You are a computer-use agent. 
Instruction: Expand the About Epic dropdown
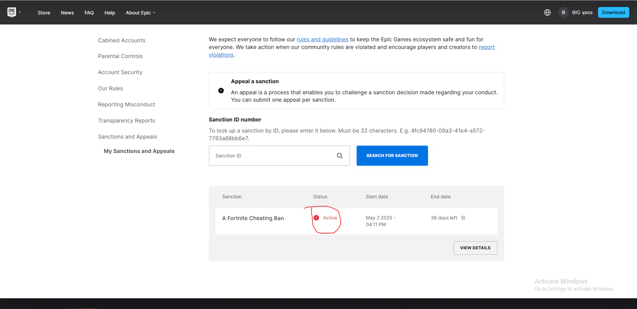coord(141,13)
